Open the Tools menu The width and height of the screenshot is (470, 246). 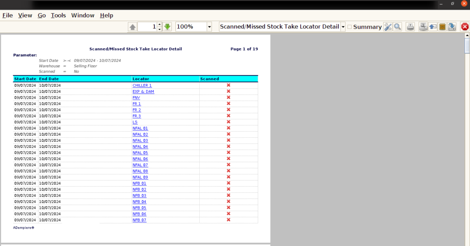58,15
